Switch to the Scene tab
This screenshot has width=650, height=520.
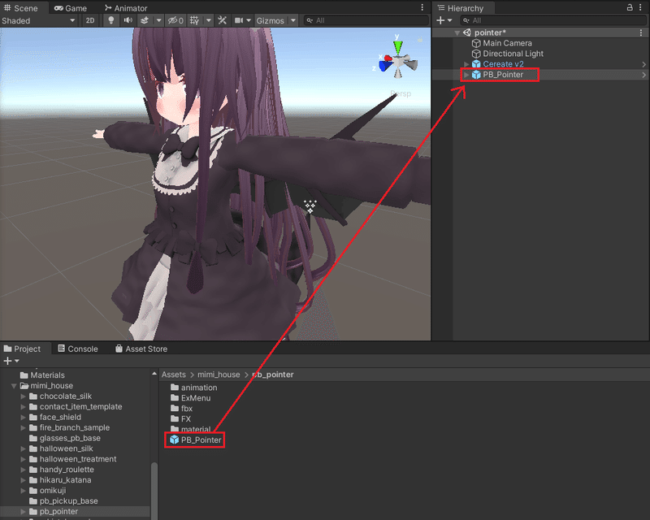21,8
